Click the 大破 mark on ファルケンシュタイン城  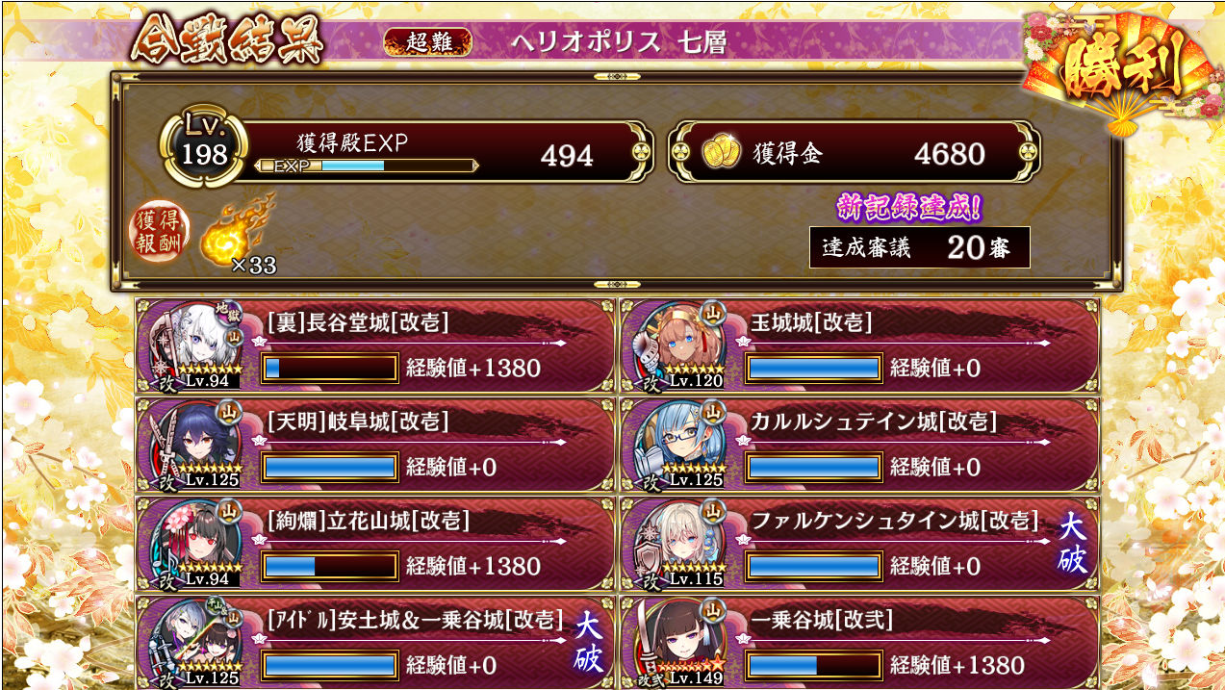pyautogui.click(x=1071, y=545)
